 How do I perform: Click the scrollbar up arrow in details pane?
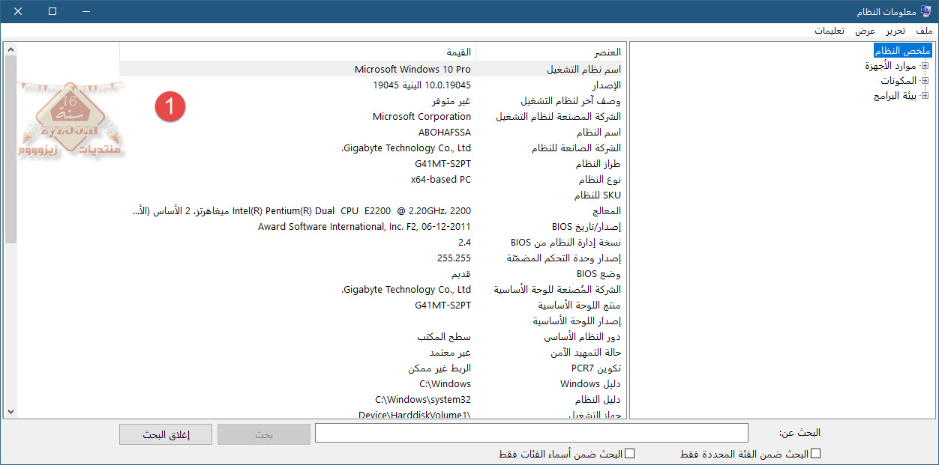[x=10, y=50]
